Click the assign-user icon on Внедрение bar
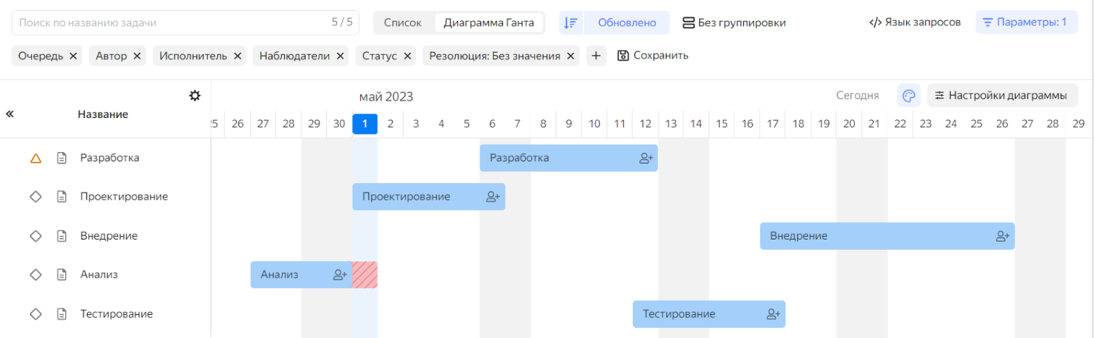The height and width of the screenshot is (338, 1094). coord(1002,236)
